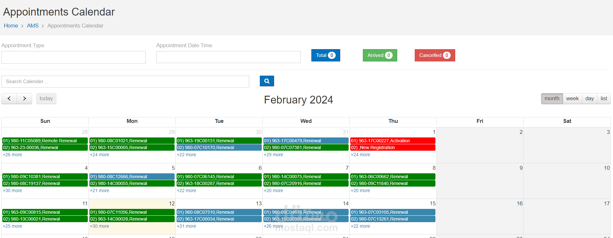The height and width of the screenshot is (238, 613).
Task: Open appointment 980-09C10381,Renewal
Action: pyautogui.click(x=45, y=177)
